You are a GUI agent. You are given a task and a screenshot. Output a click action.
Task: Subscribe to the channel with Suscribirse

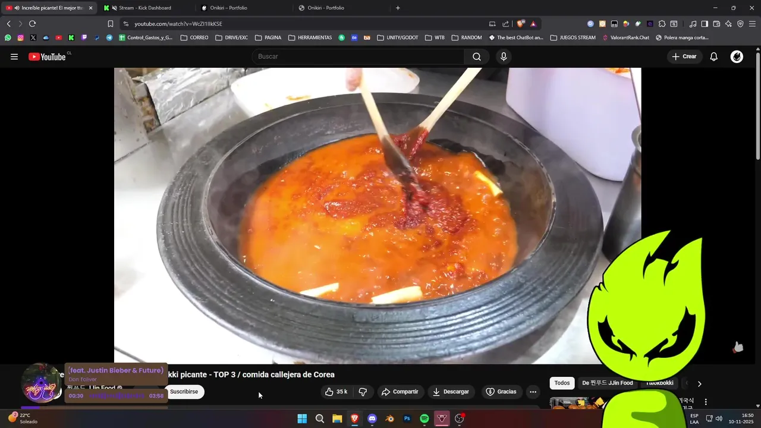pos(184,392)
